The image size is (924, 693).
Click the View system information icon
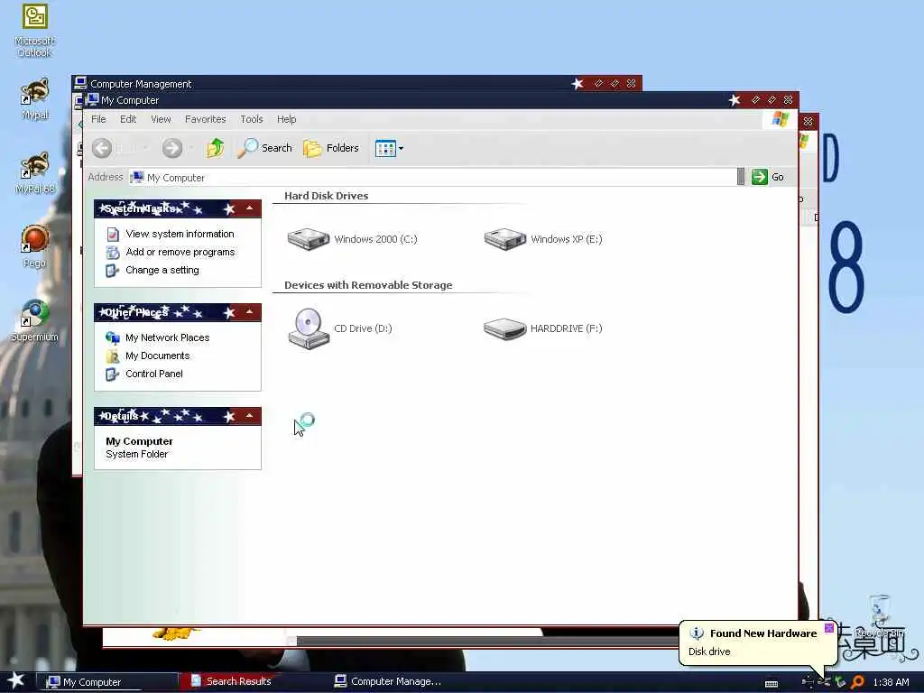(x=113, y=234)
